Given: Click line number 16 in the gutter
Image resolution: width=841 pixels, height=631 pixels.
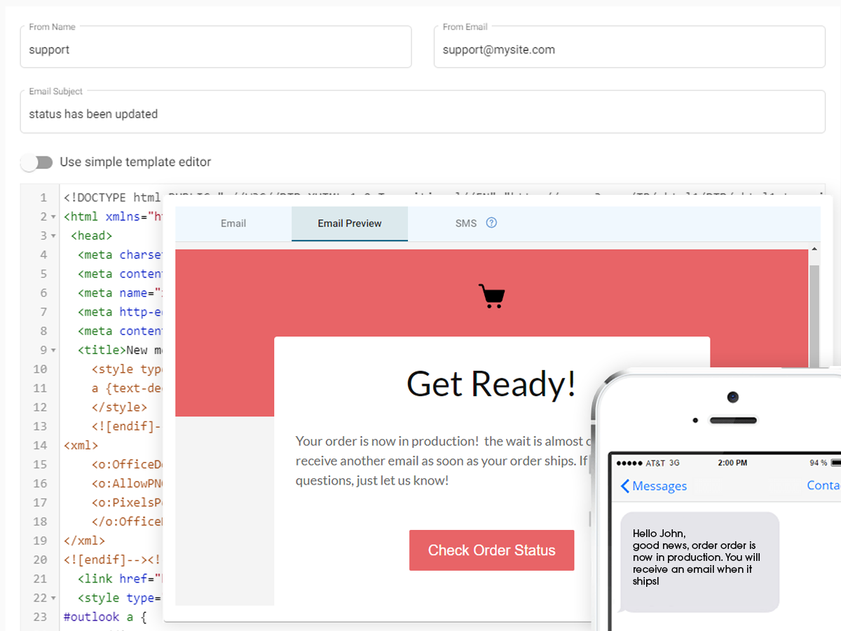Looking at the screenshot, I should click(x=40, y=484).
